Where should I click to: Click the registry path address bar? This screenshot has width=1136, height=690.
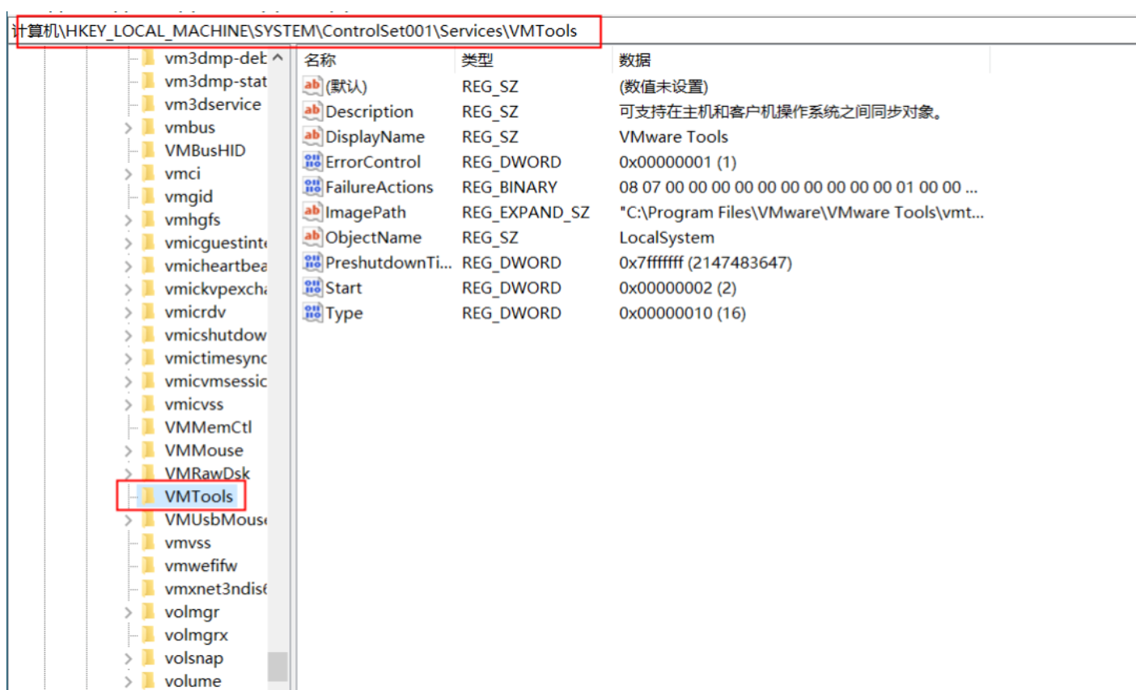(573, 31)
